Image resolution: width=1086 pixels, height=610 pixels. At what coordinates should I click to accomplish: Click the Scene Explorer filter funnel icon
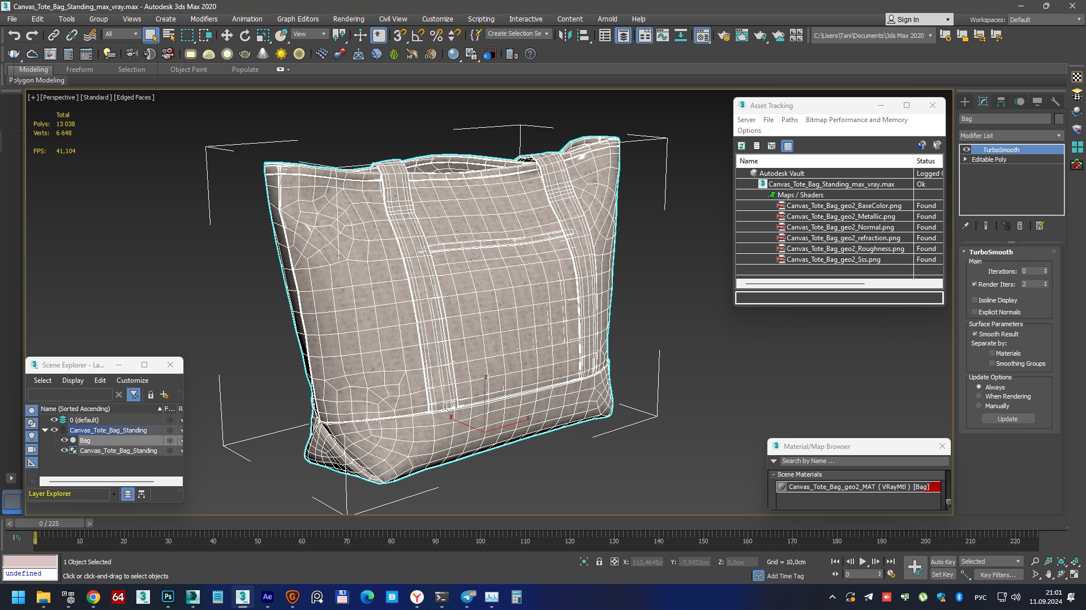pos(134,395)
